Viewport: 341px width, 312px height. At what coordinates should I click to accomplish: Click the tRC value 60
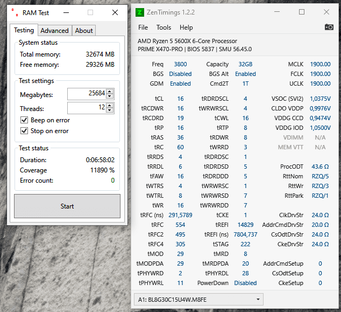coord(180,147)
